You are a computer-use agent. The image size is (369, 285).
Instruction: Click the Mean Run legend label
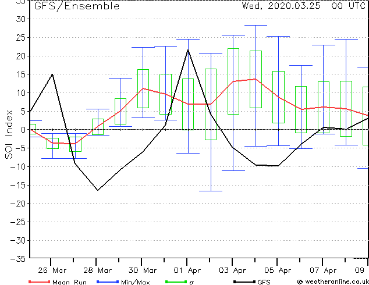point(69,282)
